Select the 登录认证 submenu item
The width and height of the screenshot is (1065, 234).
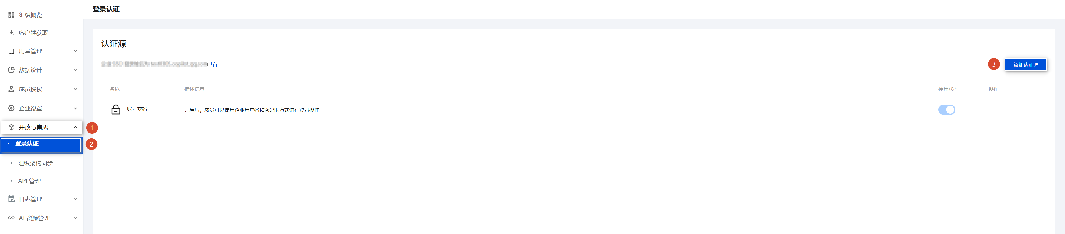(27, 144)
